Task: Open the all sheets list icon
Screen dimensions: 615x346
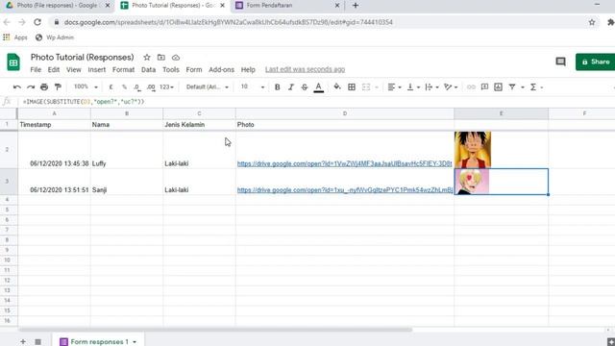Action: pyautogui.click(x=37, y=342)
